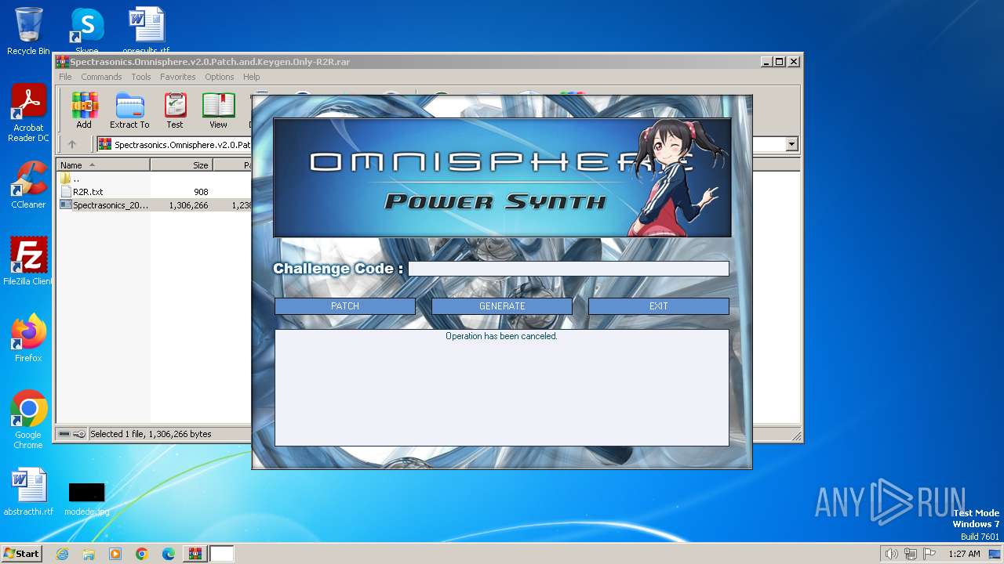The height and width of the screenshot is (564, 1004).
Task: Select the R2R.txt file row
Action: 154,192
